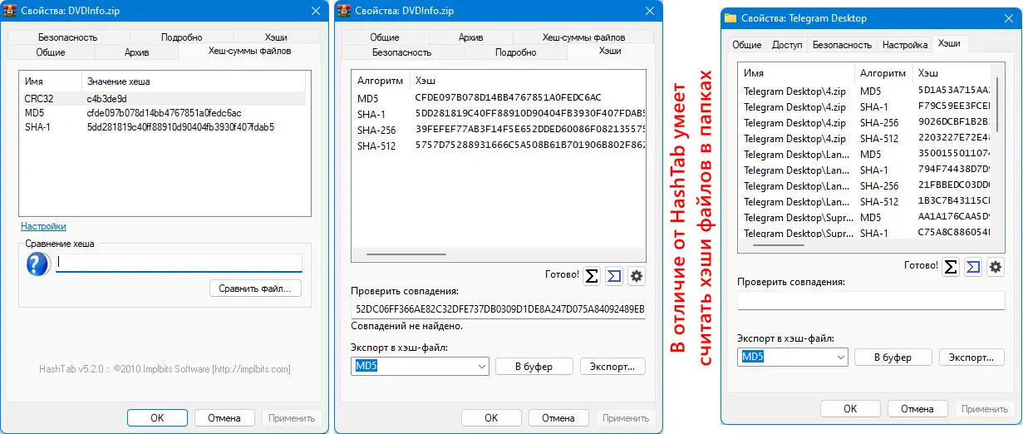Focus the Сравнение хеша input field
This screenshot has height=434, width=1023.
tap(179, 262)
